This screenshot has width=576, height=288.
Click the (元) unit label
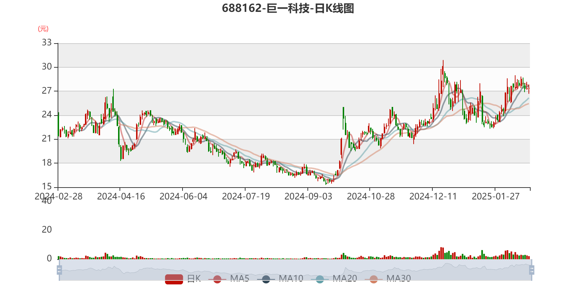point(43,29)
